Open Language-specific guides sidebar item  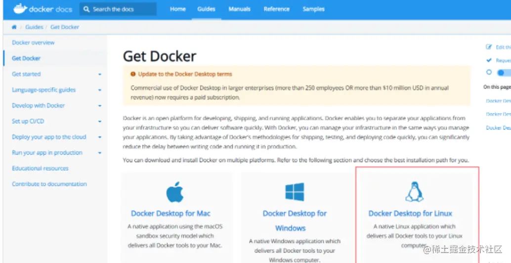pos(43,89)
